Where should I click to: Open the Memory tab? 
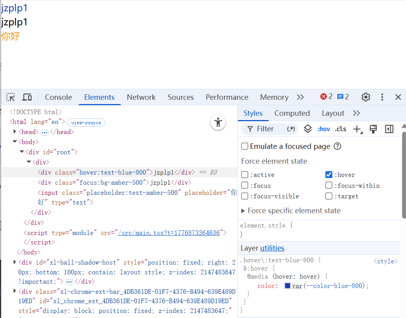(x=274, y=97)
